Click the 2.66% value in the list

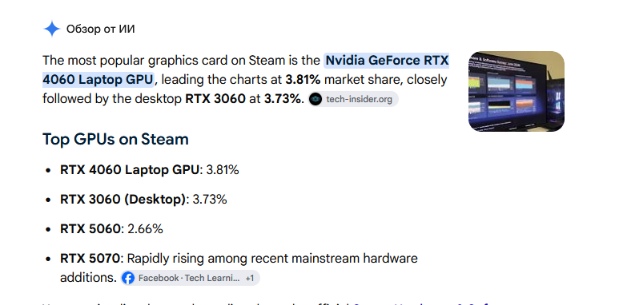tap(145, 229)
